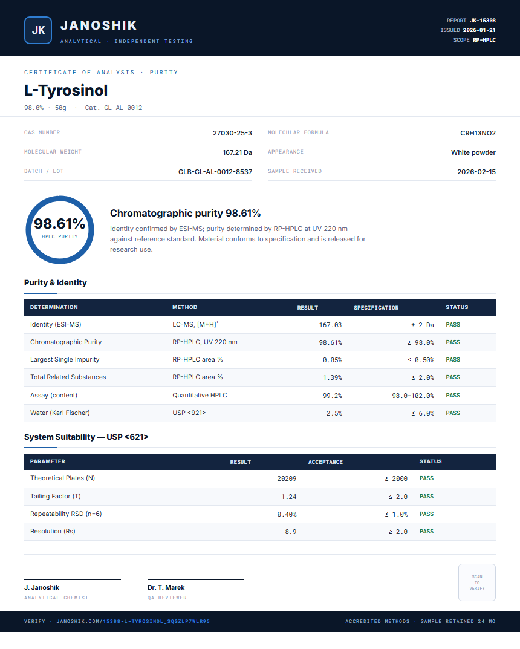Click PASS status for Resolution (Rs)

click(426, 532)
